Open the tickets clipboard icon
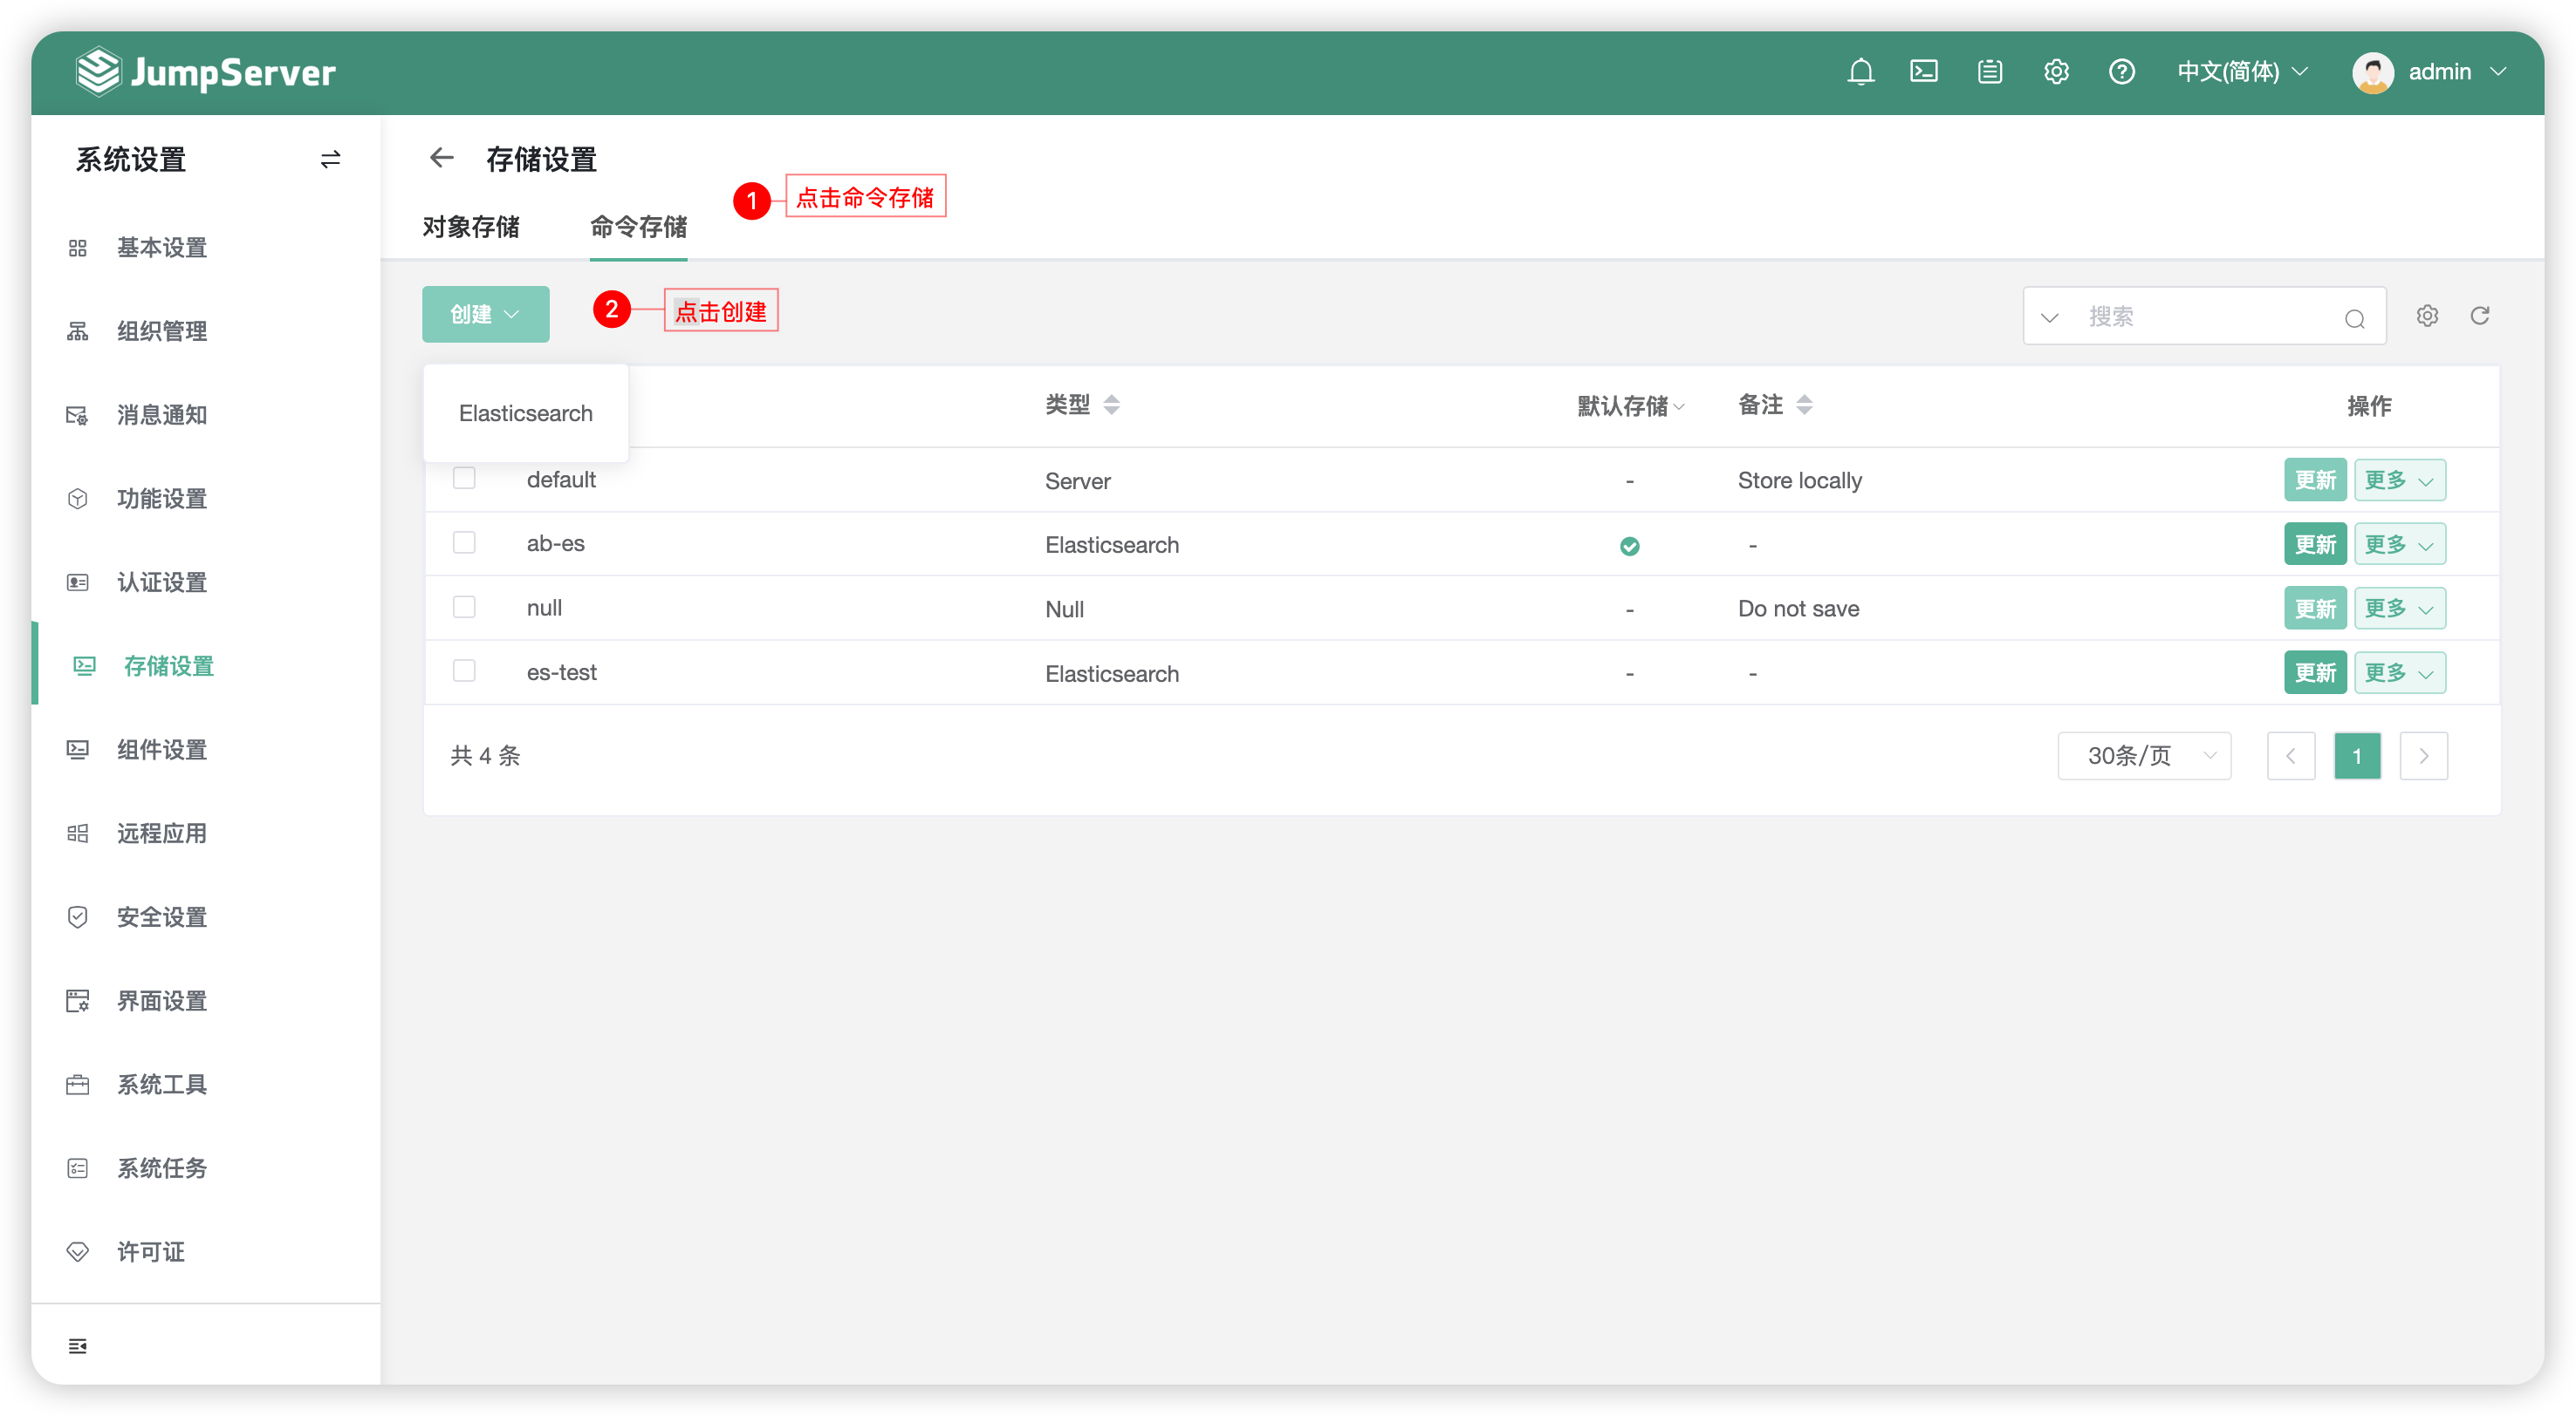This screenshot has width=2576, height=1416. pyautogui.click(x=1990, y=72)
